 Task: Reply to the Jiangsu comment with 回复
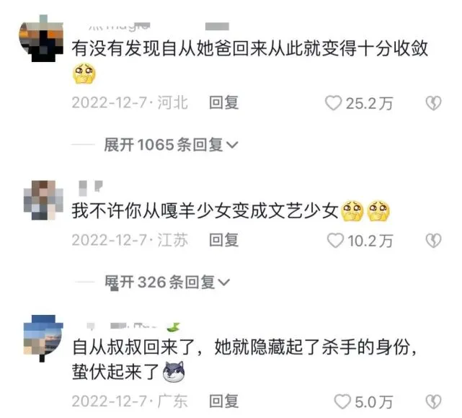[224, 240]
